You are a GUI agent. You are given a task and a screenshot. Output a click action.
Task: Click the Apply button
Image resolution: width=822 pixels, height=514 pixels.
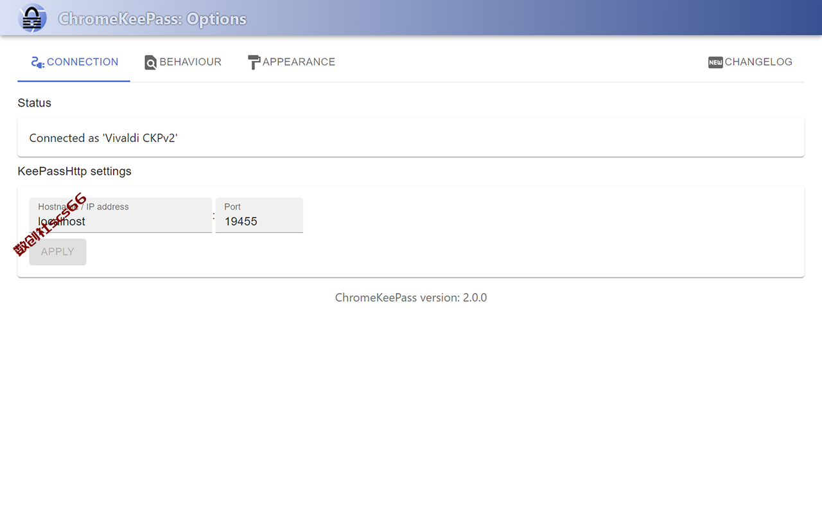point(58,252)
